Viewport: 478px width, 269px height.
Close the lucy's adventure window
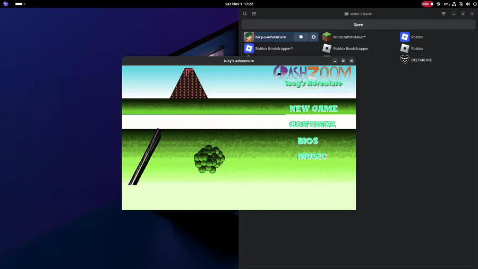pos(352,61)
